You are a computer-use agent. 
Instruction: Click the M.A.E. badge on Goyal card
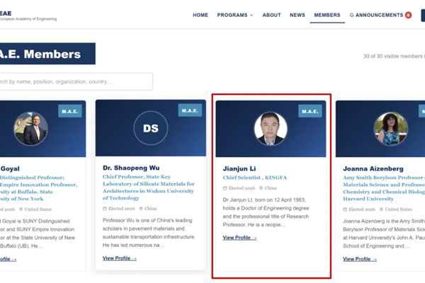(x=70, y=111)
